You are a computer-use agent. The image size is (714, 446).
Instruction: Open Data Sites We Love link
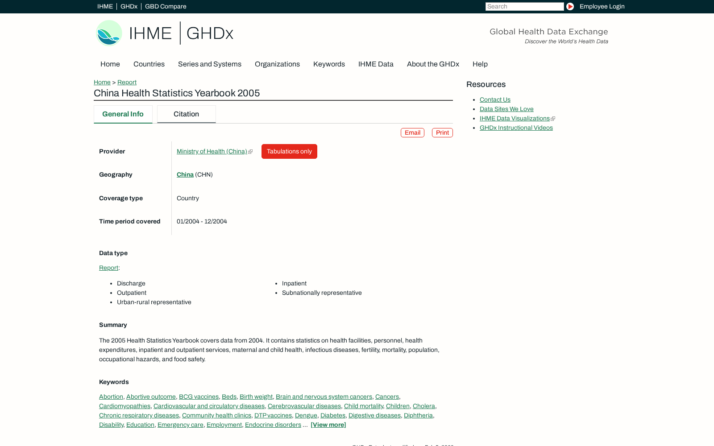tap(506, 109)
